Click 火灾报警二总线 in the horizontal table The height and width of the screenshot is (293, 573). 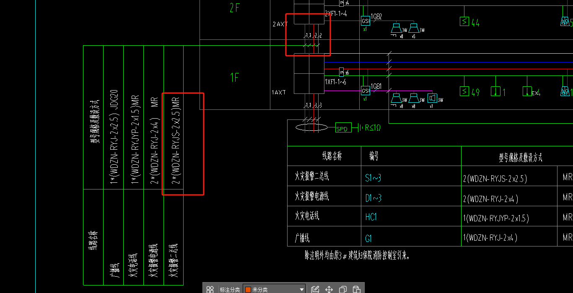tap(312, 176)
